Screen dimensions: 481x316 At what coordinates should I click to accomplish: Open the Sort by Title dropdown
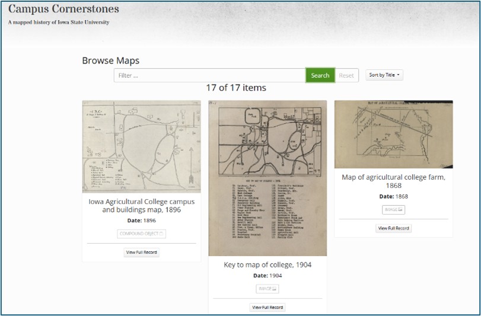(384, 75)
